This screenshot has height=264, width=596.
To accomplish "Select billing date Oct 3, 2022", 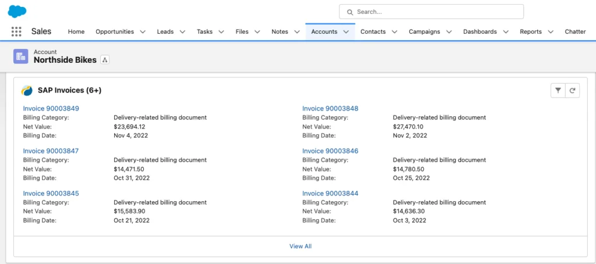I will coord(409,221).
